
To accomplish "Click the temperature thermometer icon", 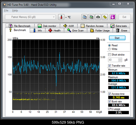I will (61, 17).
